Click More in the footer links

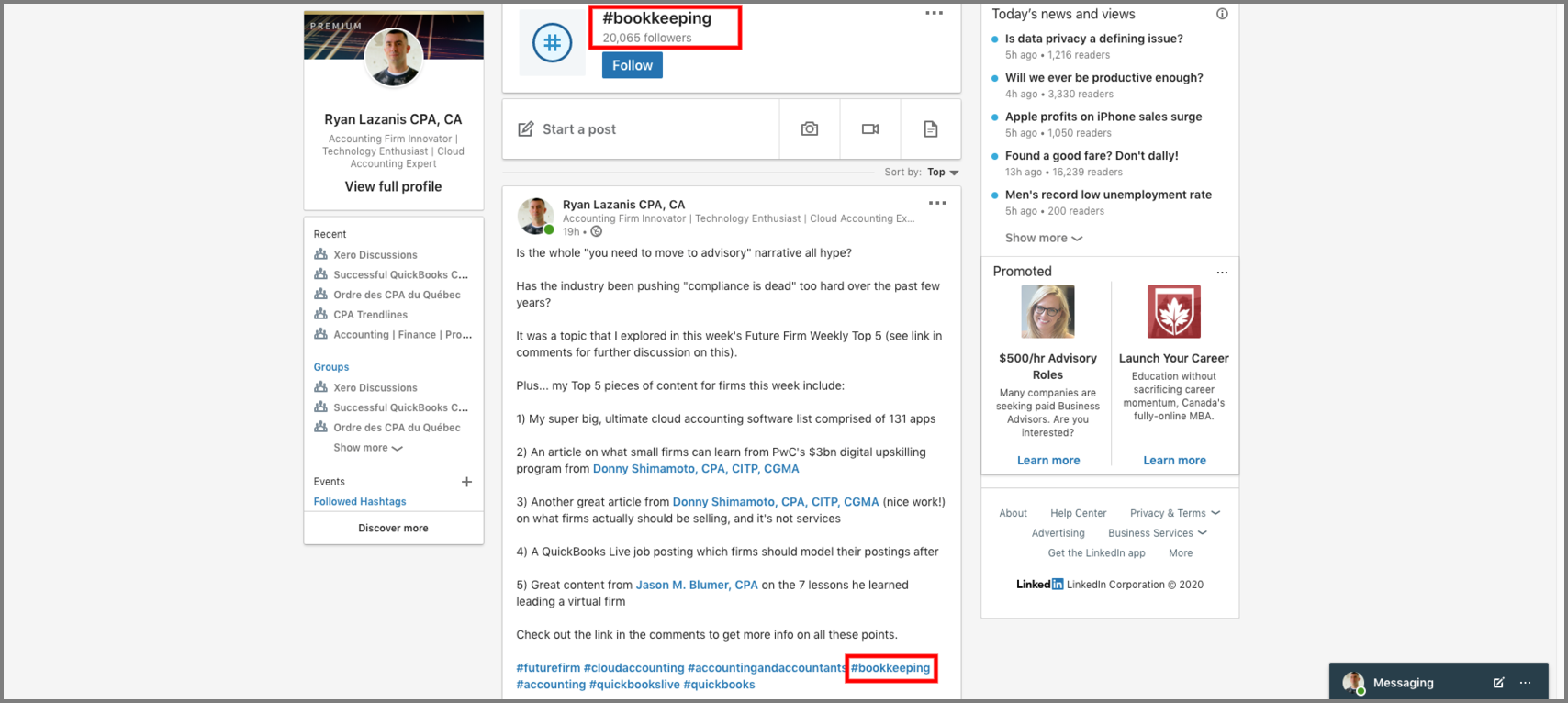(x=1181, y=553)
